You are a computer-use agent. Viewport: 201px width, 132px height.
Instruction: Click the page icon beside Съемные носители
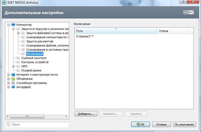18,58
